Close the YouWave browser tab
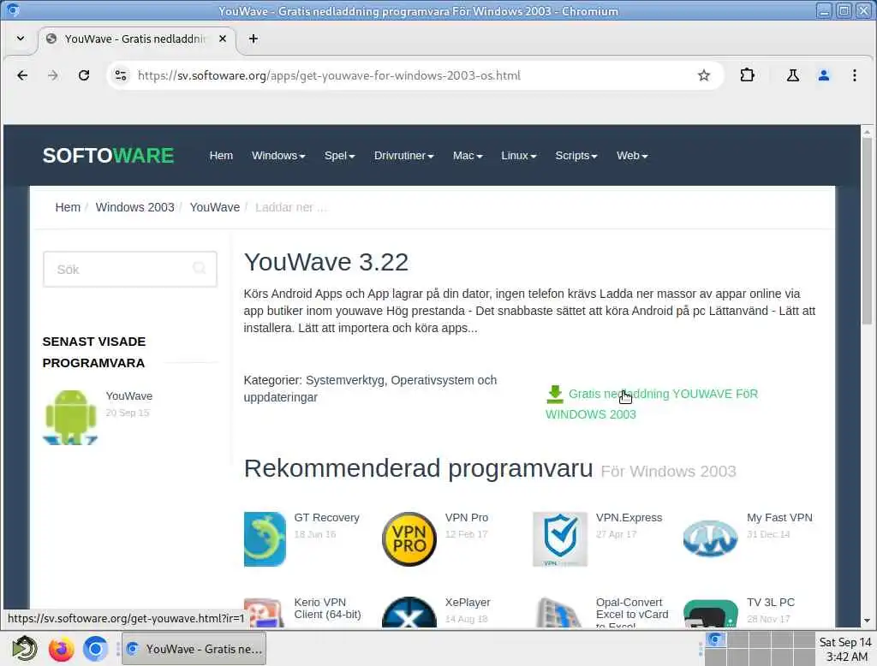This screenshot has width=877, height=666. (x=223, y=39)
